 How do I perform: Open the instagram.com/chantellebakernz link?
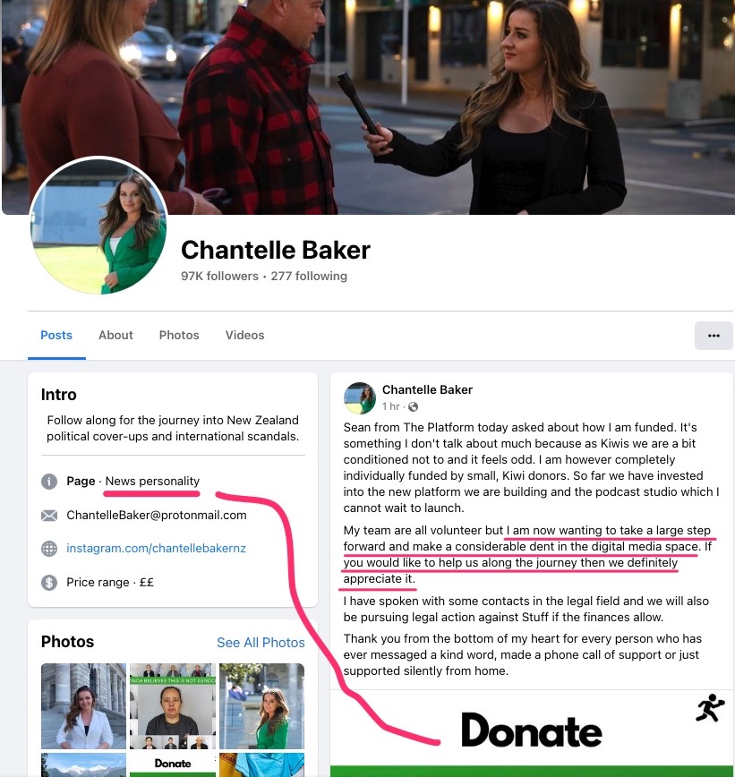click(x=156, y=549)
